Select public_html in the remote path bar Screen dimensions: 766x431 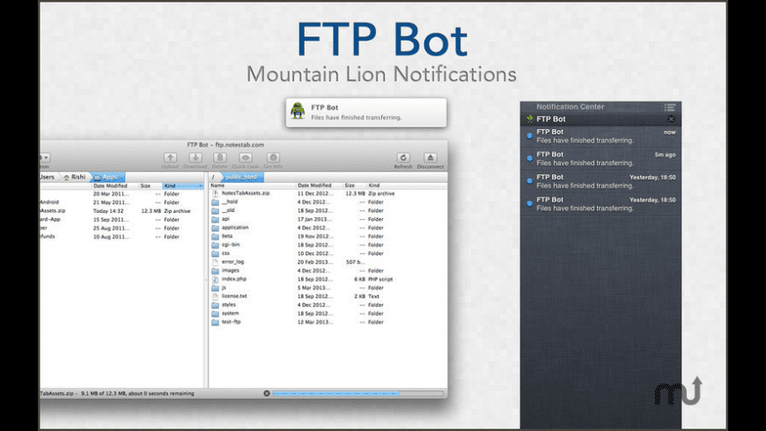point(243,177)
